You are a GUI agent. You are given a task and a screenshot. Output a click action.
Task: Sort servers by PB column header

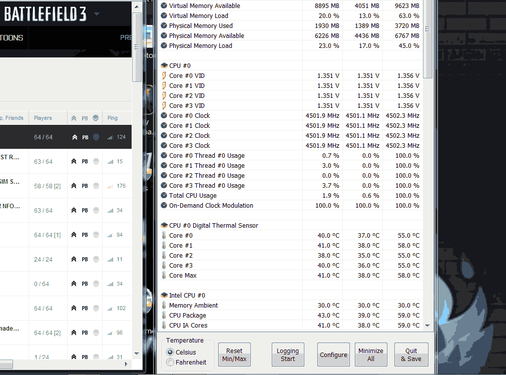tap(85, 118)
